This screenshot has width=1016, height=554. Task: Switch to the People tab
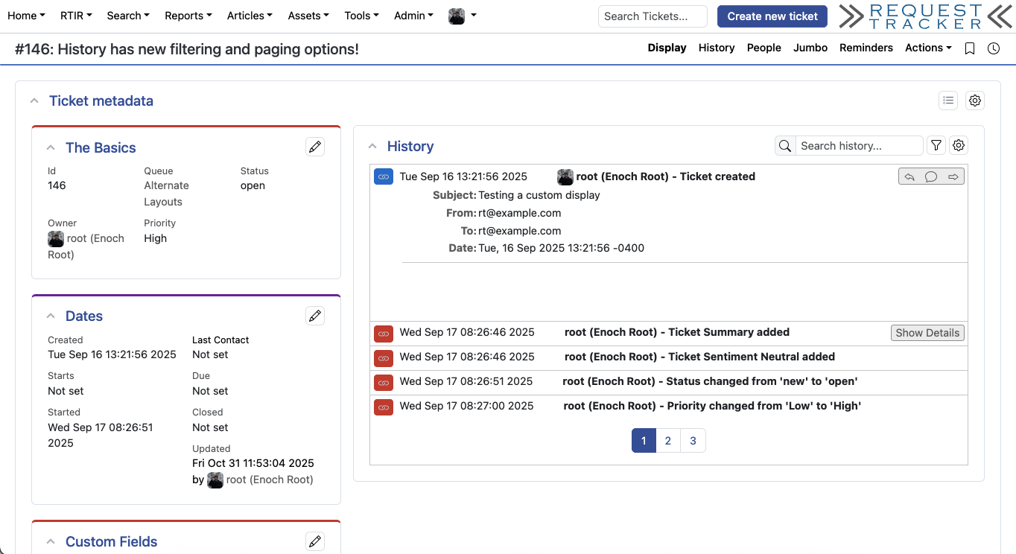coord(764,48)
